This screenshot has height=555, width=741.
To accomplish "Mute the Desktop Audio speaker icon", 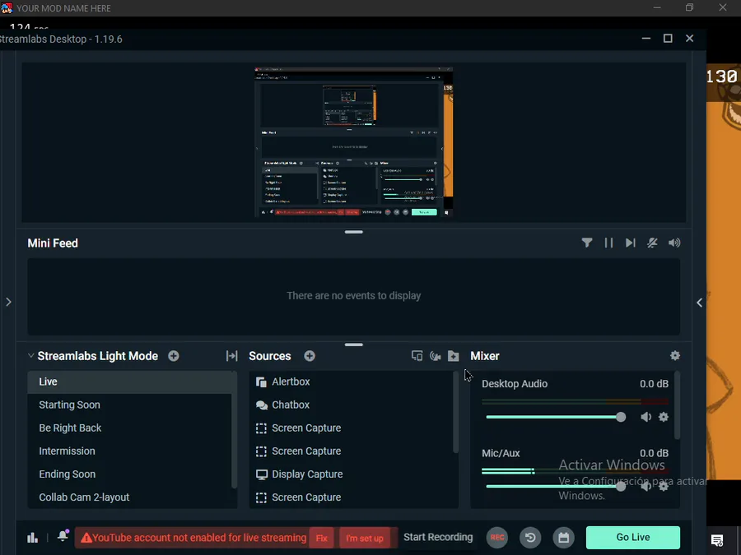I will pos(645,417).
